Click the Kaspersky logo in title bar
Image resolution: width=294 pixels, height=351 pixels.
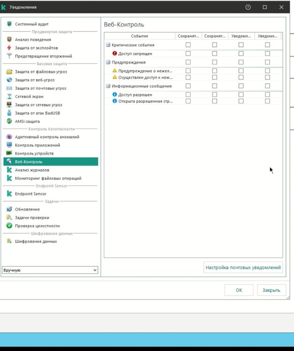(3, 7)
